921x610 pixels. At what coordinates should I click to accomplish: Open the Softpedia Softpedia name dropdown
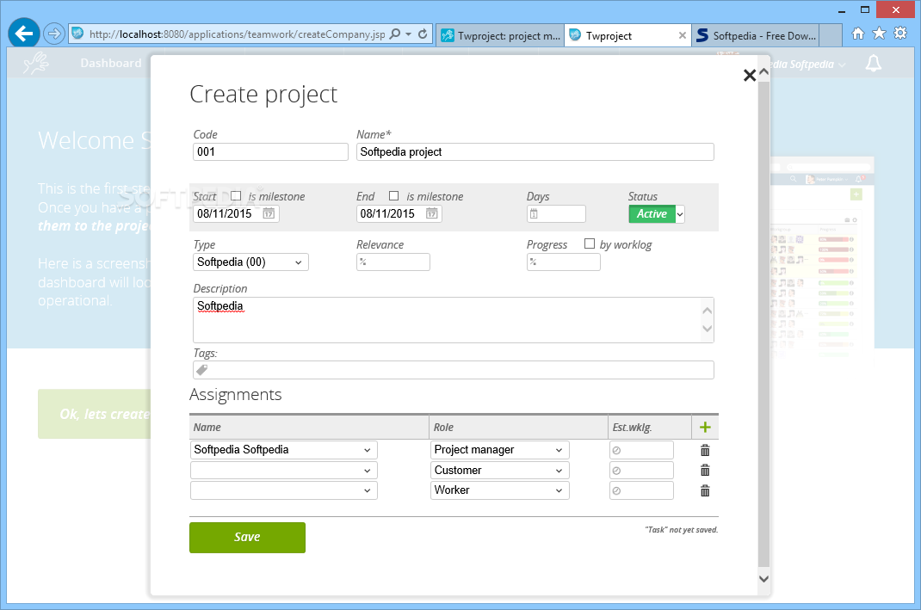[284, 450]
